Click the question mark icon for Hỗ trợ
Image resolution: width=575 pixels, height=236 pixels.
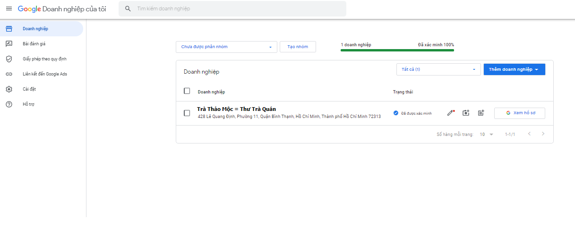click(9, 104)
